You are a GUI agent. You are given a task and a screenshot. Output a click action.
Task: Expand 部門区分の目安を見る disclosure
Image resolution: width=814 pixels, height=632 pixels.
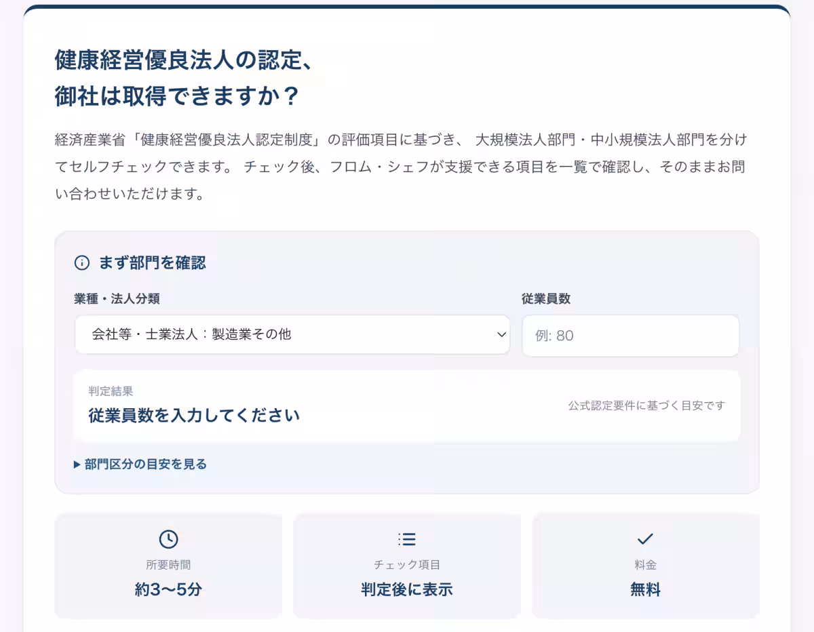point(140,465)
